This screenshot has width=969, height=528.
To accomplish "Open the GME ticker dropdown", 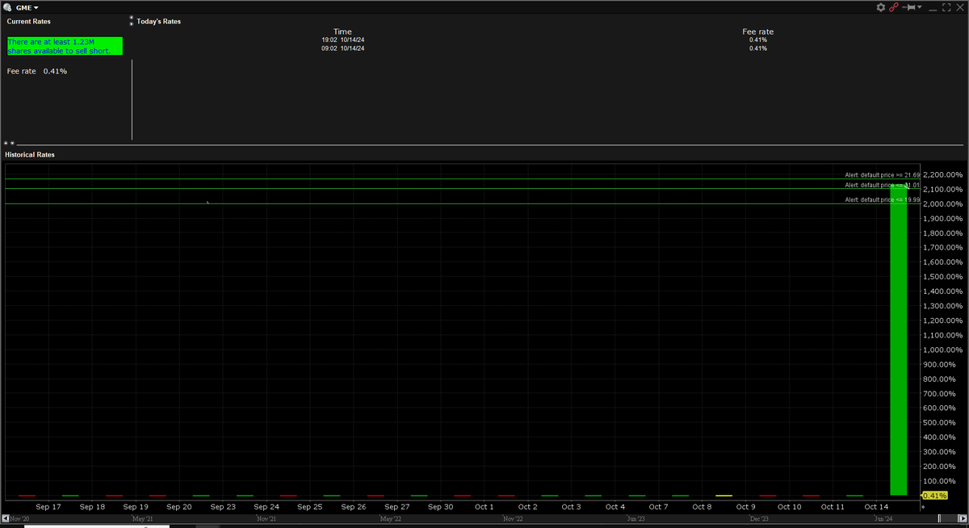I will [x=36, y=8].
